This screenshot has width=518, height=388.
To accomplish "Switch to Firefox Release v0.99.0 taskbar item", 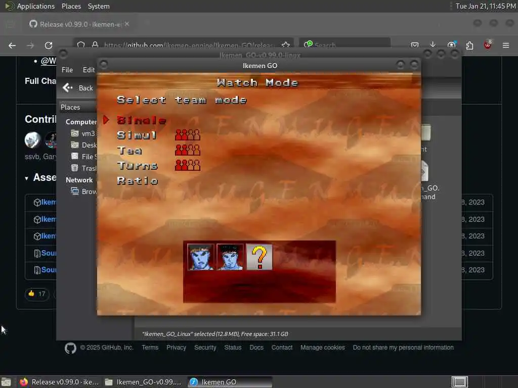I will tap(59, 382).
